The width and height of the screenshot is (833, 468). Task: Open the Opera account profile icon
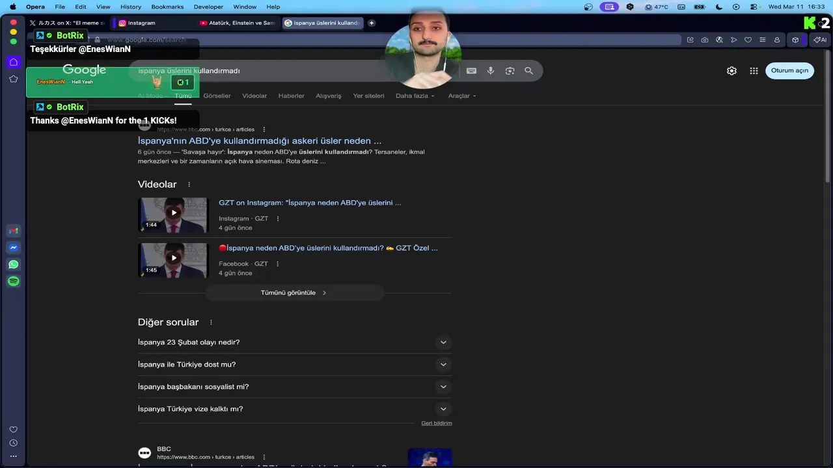(776, 40)
